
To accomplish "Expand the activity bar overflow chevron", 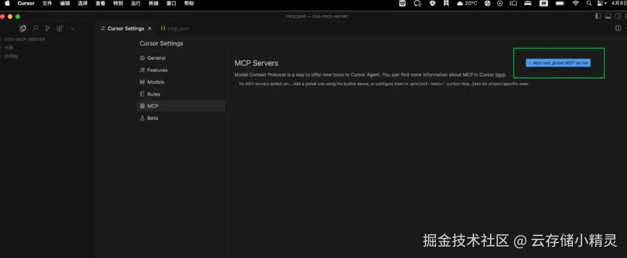I will [x=73, y=28].
